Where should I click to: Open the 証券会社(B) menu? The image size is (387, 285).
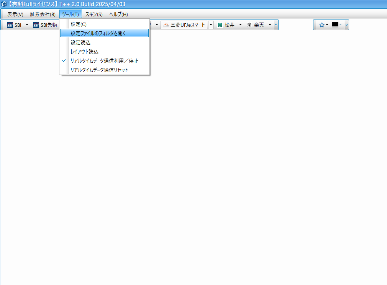[x=43, y=15]
